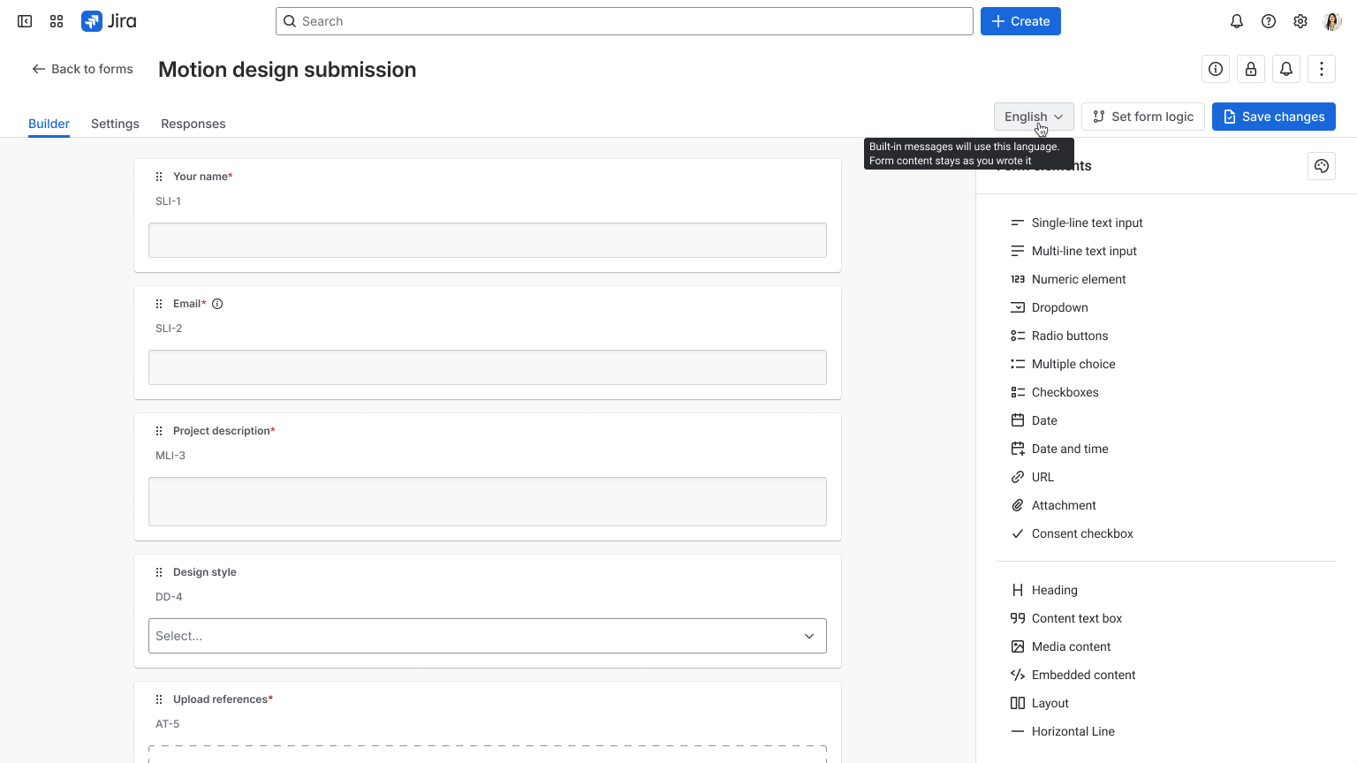
Task: Grab the Upload references drag handle
Action: [159, 699]
